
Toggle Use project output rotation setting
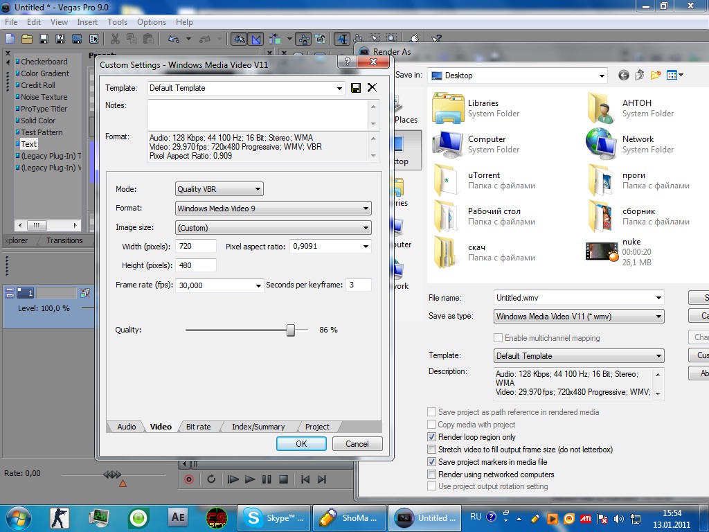(x=432, y=486)
